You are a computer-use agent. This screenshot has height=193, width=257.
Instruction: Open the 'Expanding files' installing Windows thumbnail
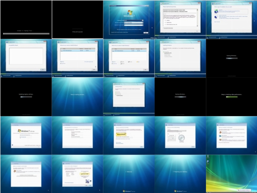coord(180,58)
